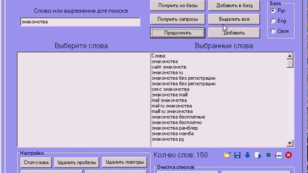Click the Выделить все button

(234, 19)
